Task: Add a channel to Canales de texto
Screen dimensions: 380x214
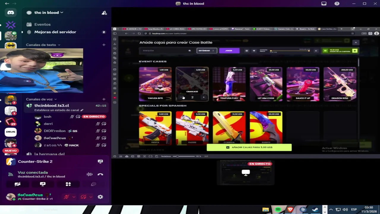Action: click(x=104, y=45)
